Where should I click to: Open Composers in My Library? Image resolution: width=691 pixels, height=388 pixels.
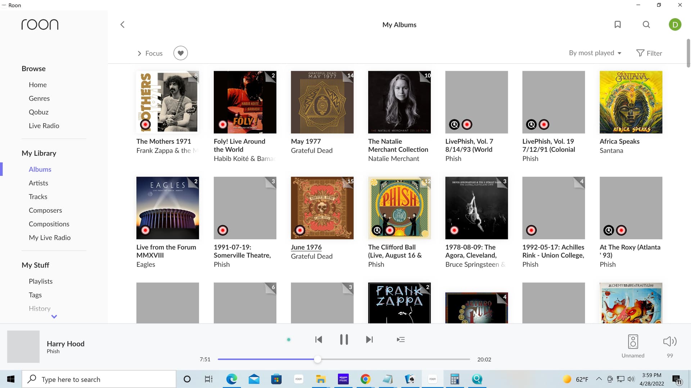[x=45, y=210]
